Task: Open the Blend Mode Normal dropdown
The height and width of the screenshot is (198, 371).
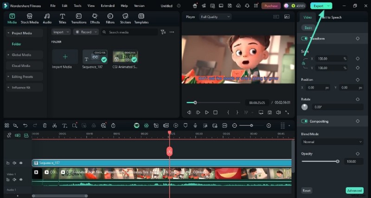Action: point(332,142)
